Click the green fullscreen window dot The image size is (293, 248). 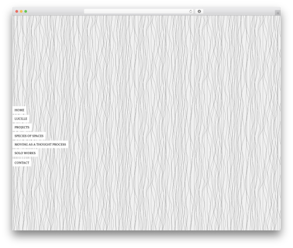pyautogui.click(x=26, y=12)
